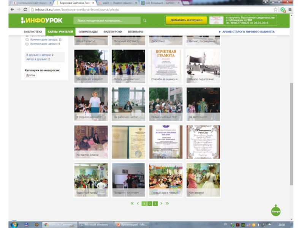Screen dimensions: 304x228
Task: Open photo На выпускном!
Action: (203, 104)
